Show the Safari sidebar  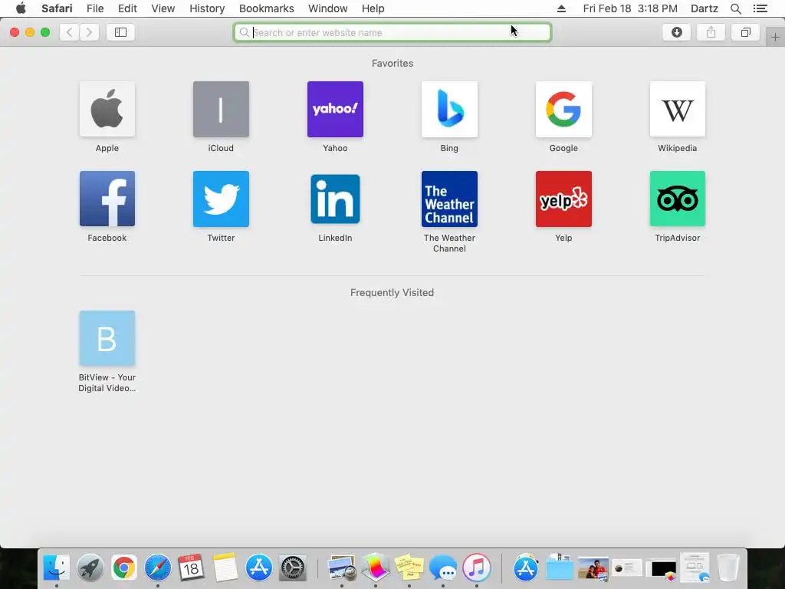tap(120, 32)
